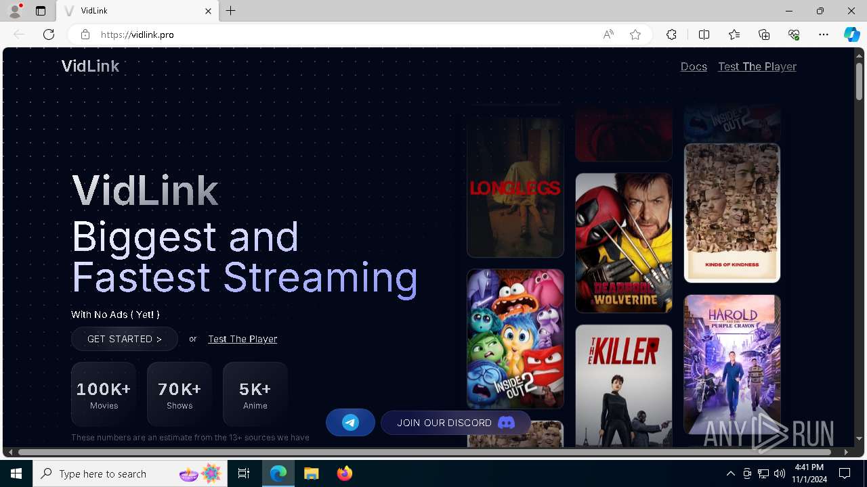Open the Telegram channel button
Screen dimensions: 867x487
[x=350, y=423]
